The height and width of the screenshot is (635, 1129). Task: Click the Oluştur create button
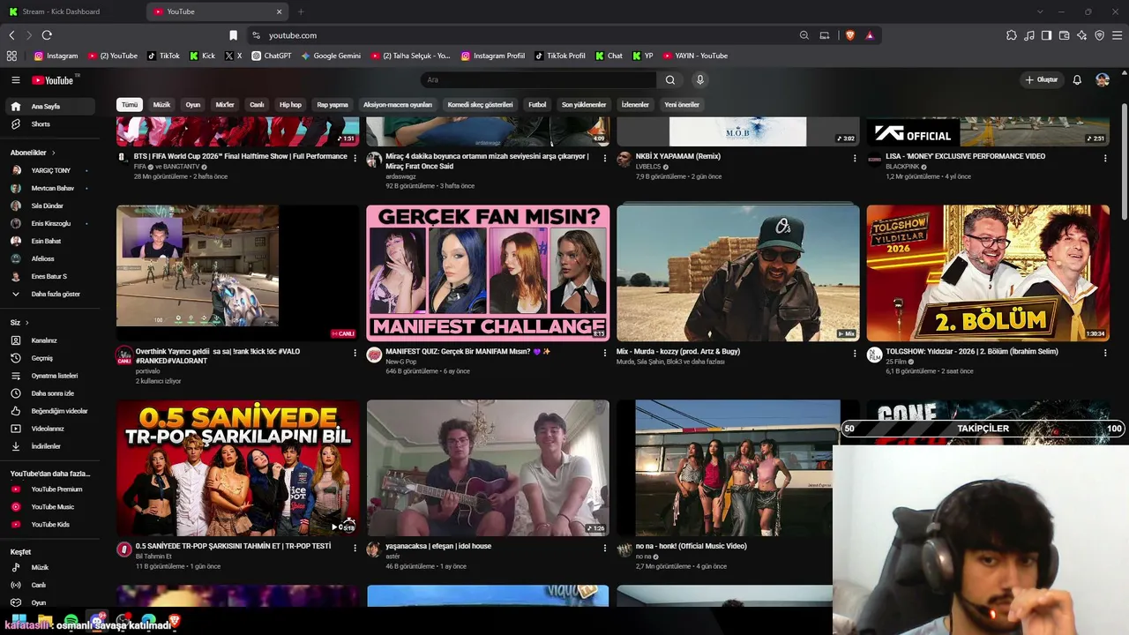pos(1041,80)
